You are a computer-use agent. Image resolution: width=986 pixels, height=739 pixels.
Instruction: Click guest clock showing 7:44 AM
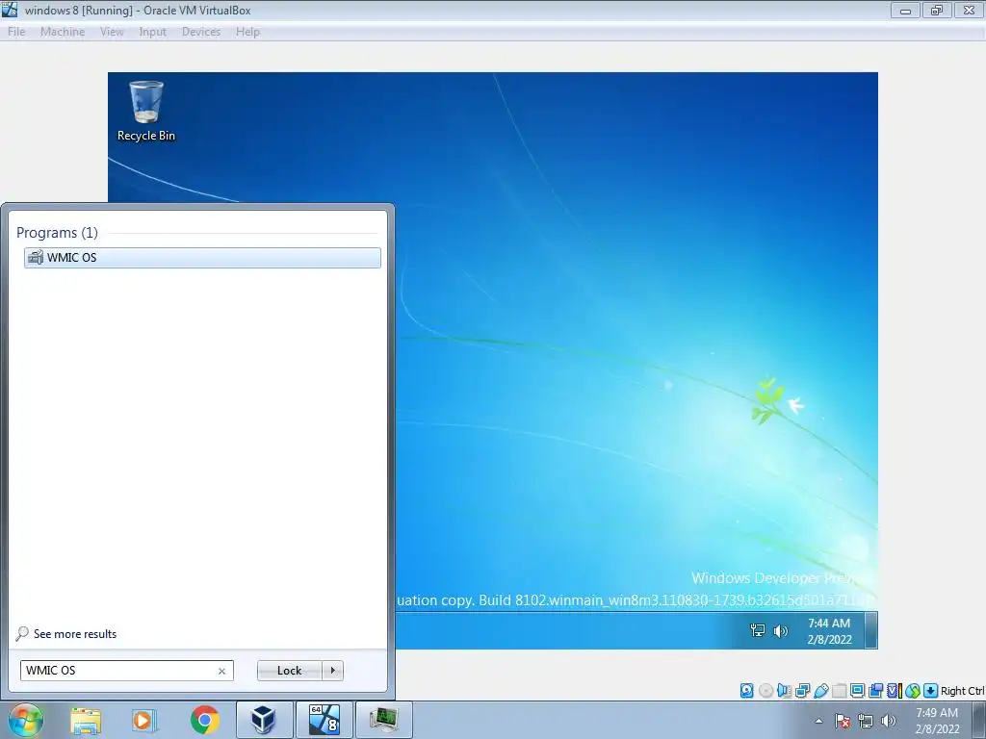pyautogui.click(x=829, y=631)
